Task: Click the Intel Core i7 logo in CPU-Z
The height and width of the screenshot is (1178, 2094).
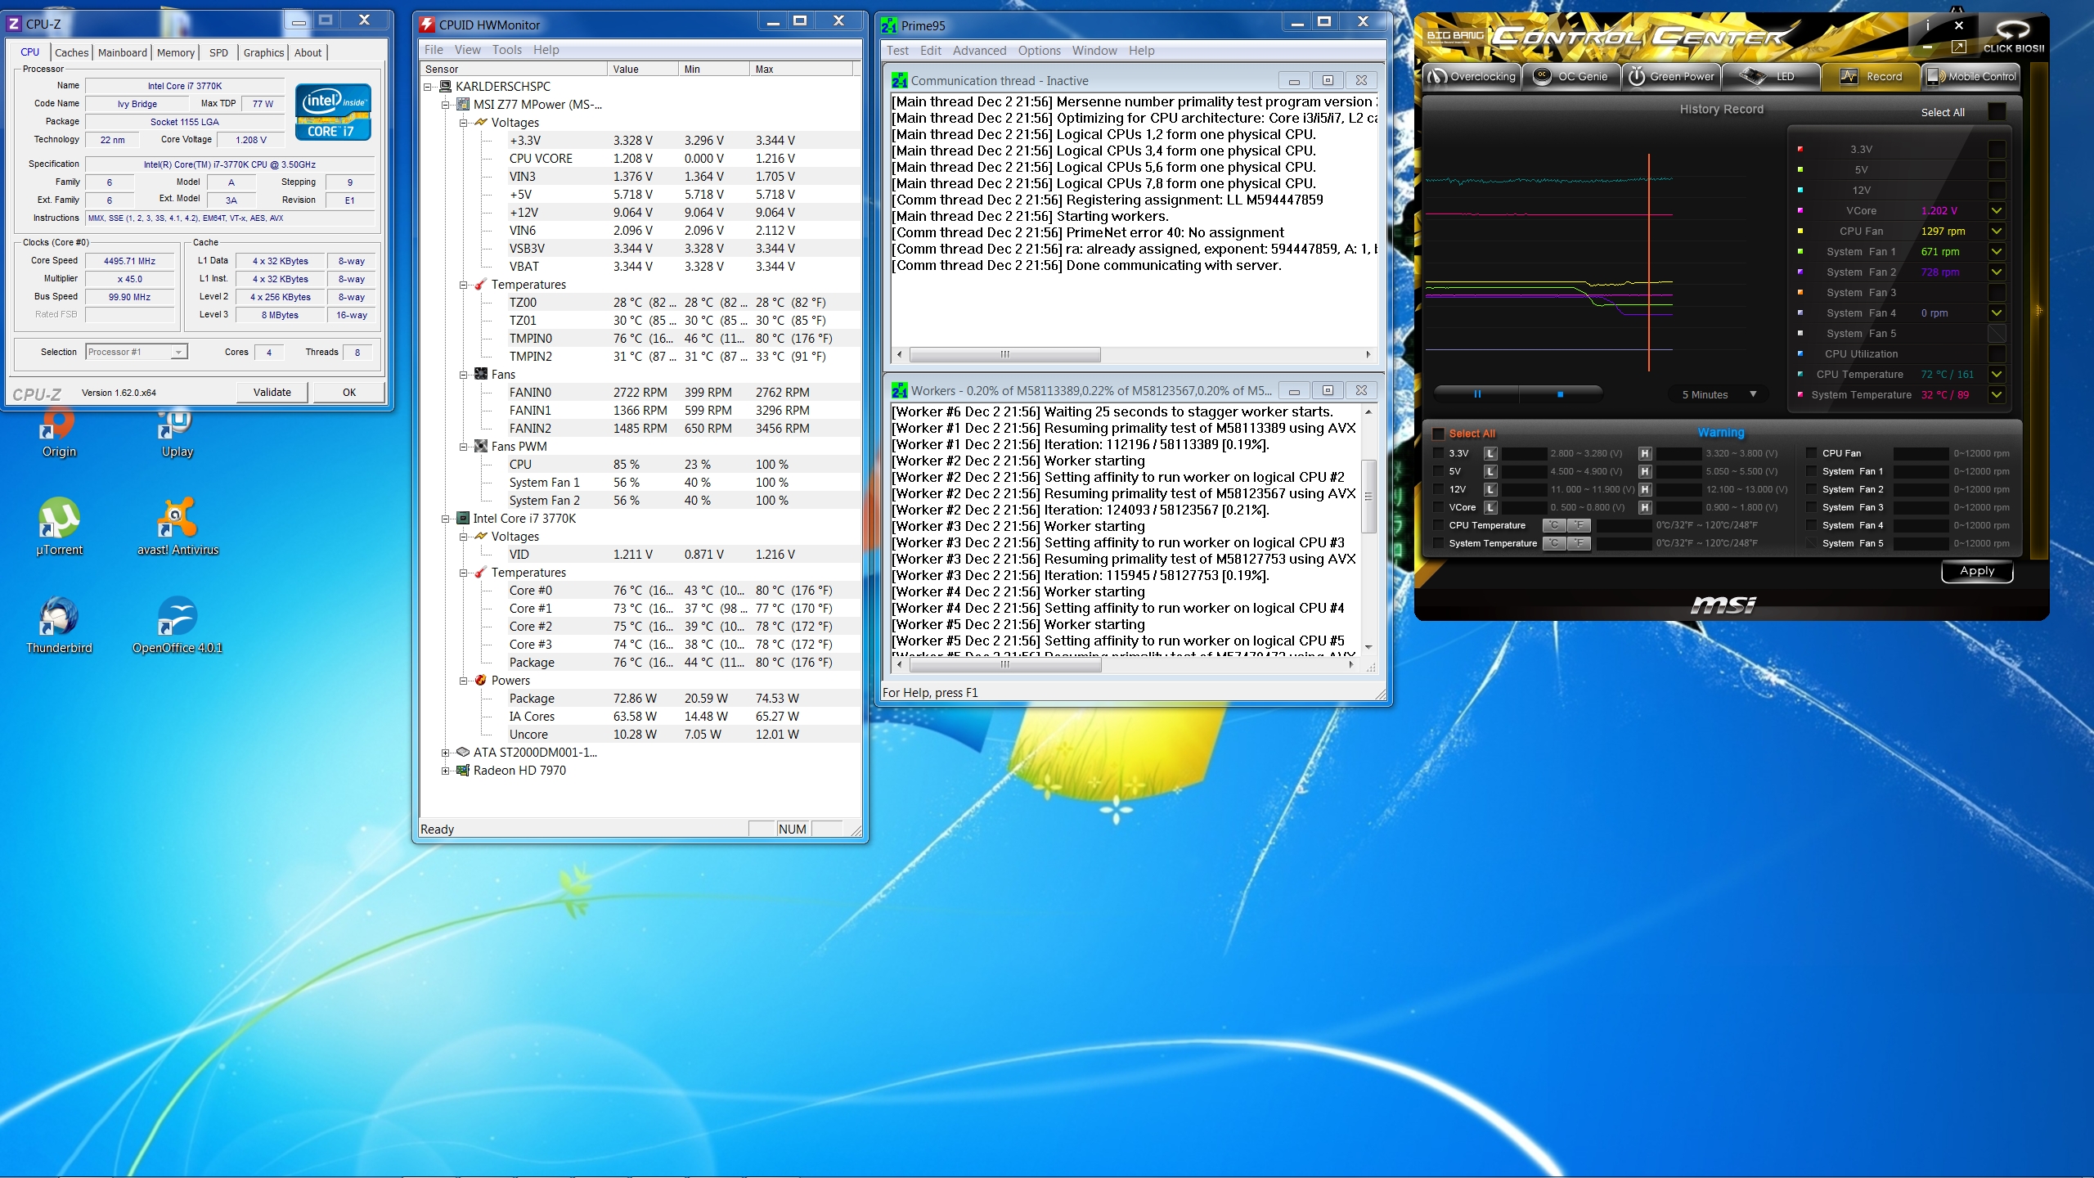Action: tap(333, 111)
